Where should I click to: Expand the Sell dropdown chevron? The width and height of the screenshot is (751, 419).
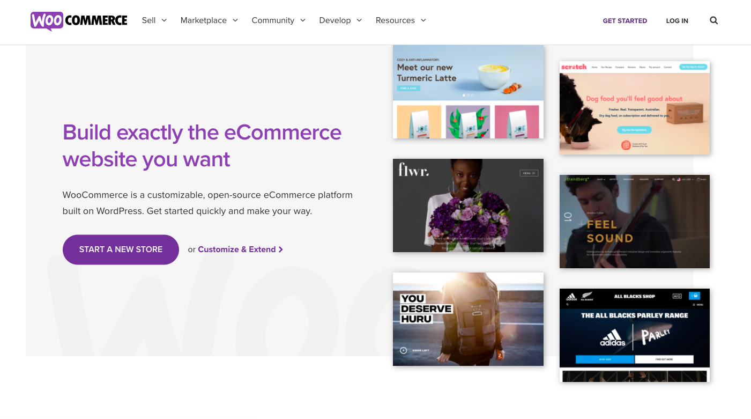[x=164, y=20]
